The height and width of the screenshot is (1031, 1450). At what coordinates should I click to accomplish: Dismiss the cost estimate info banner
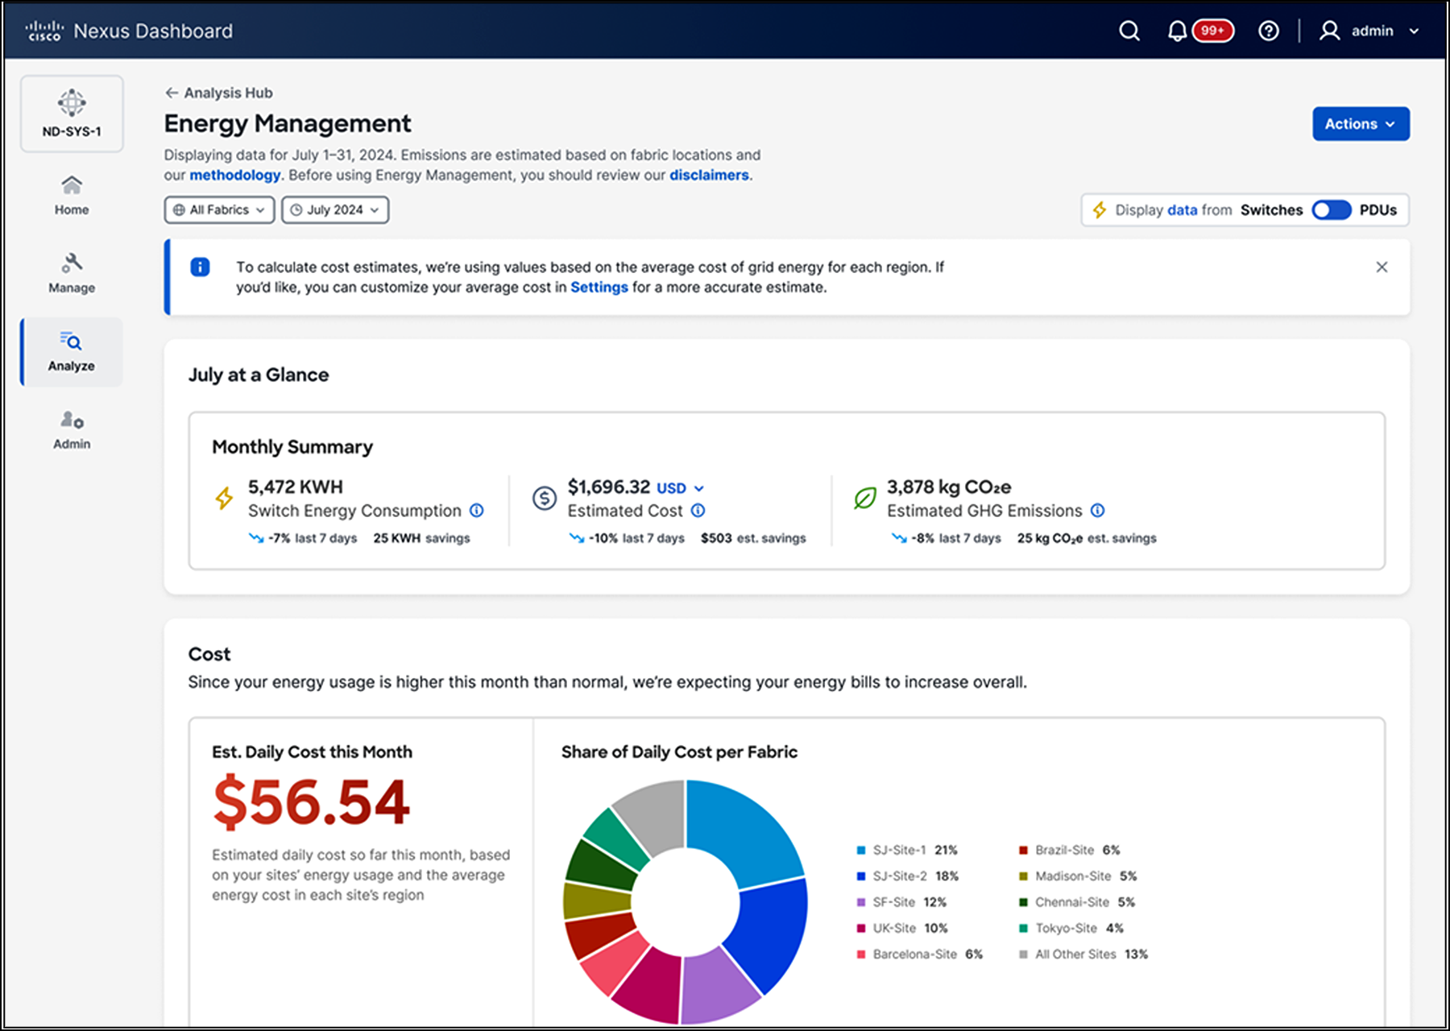(1382, 267)
